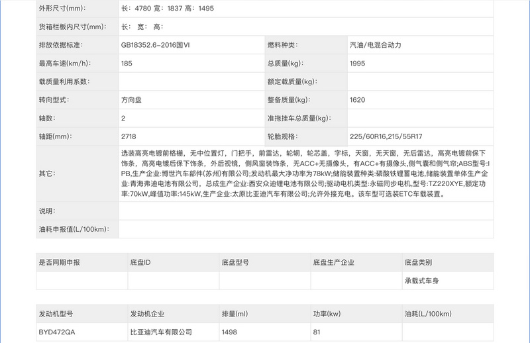Click the dimensions value 长:4780 宽:1837 高:1495

coord(168,9)
